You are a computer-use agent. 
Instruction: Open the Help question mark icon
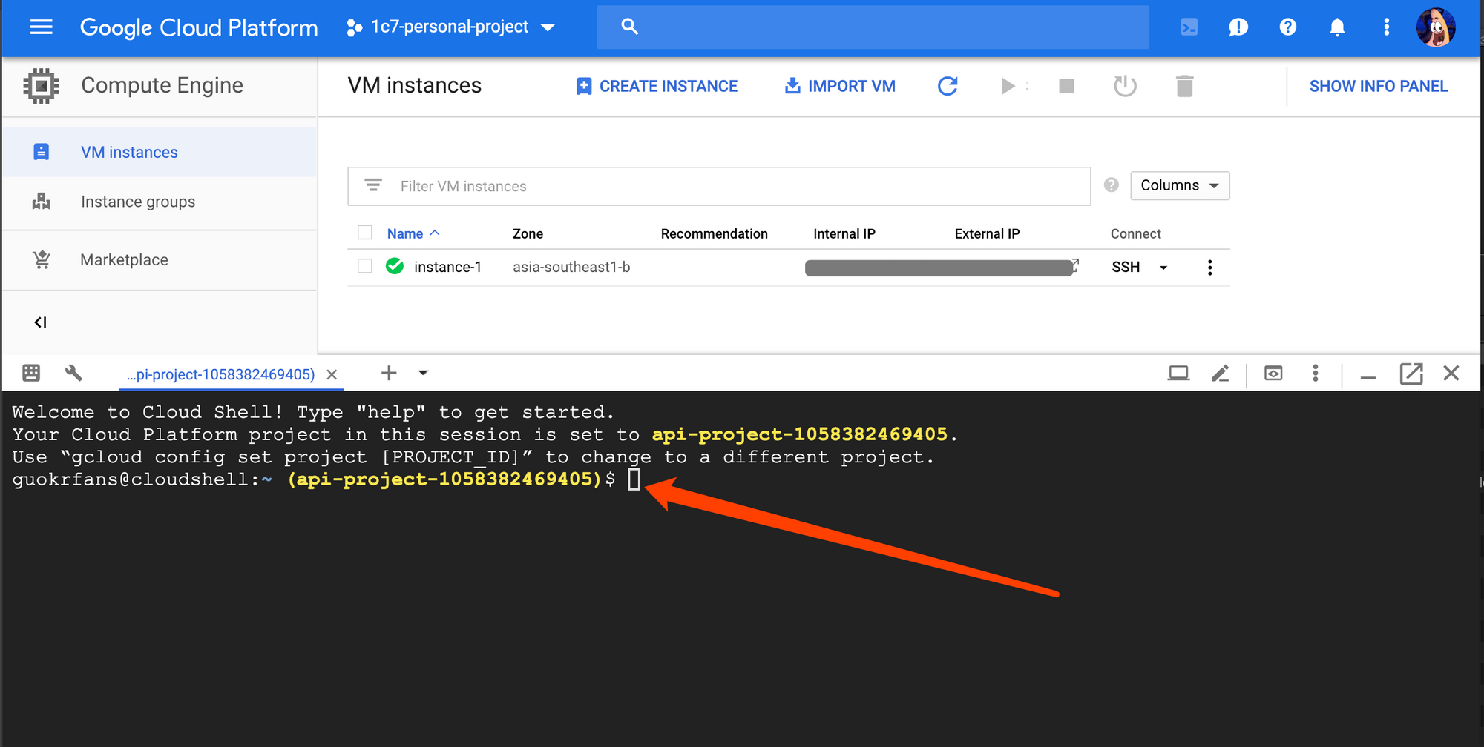pyautogui.click(x=1287, y=27)
